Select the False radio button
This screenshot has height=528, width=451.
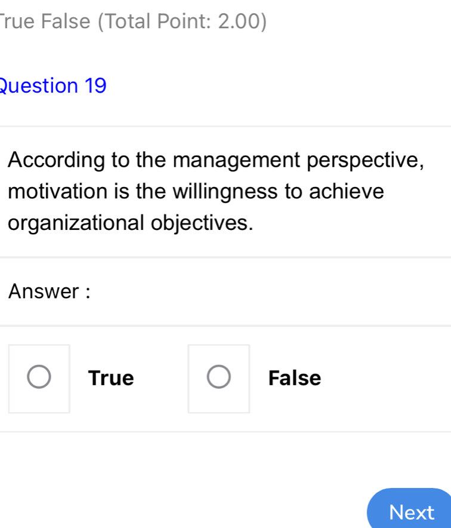[x=218, y=378]
